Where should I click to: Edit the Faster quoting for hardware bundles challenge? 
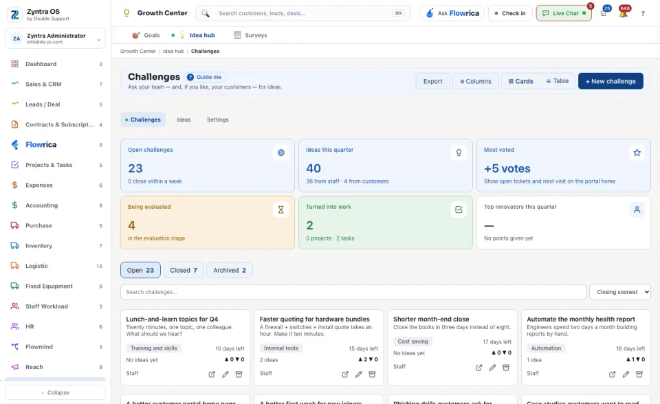pyautogui.click(x=359, y=374)
